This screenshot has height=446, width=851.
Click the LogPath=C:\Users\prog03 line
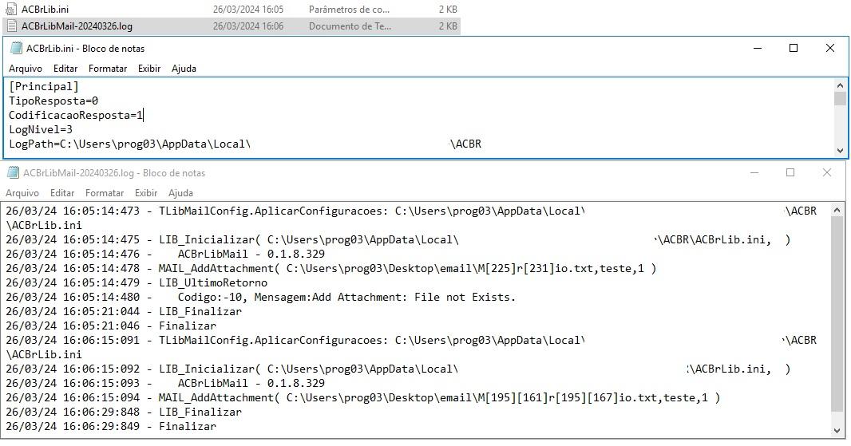245,144
